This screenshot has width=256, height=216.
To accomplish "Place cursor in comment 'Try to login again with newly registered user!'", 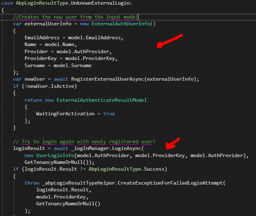I will tap(88, 141).
